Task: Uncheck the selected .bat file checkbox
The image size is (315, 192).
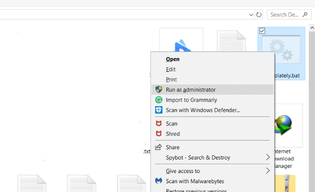Action: coord(262,31)
